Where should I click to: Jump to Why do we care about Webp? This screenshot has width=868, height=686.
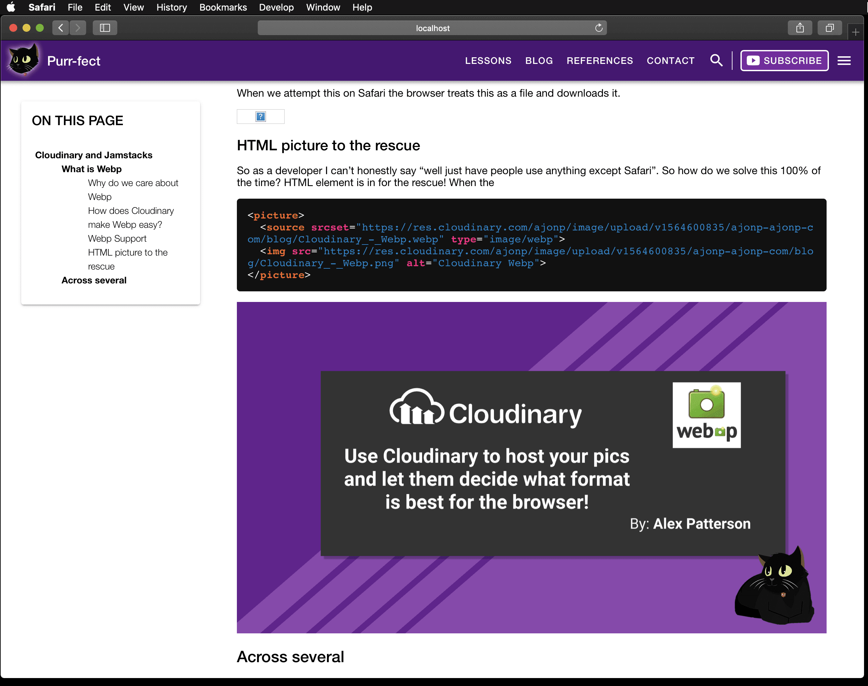(x=133, y=190)
